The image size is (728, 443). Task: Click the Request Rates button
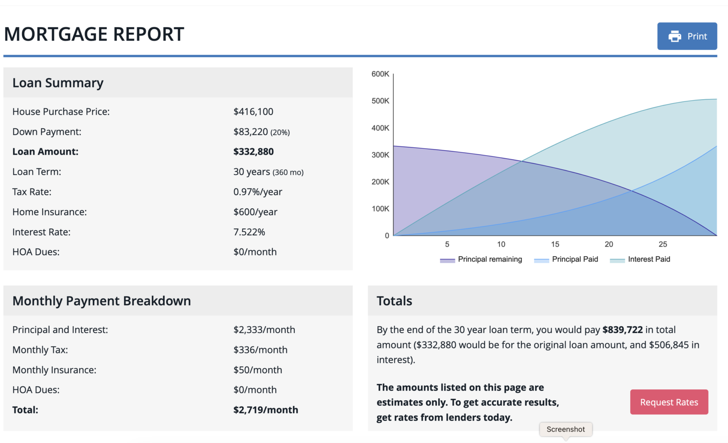668,402
